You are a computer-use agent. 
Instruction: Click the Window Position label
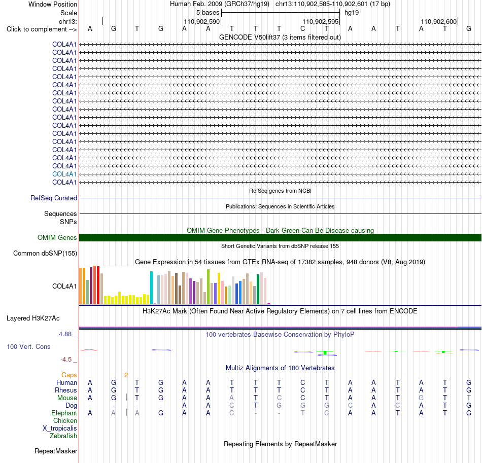(x=53, y=4)
